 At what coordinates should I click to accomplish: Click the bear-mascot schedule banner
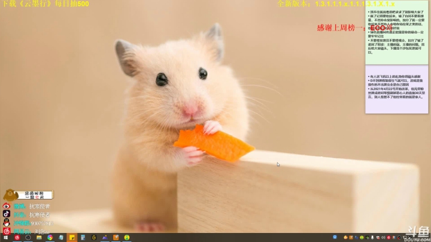pos(28,195)
